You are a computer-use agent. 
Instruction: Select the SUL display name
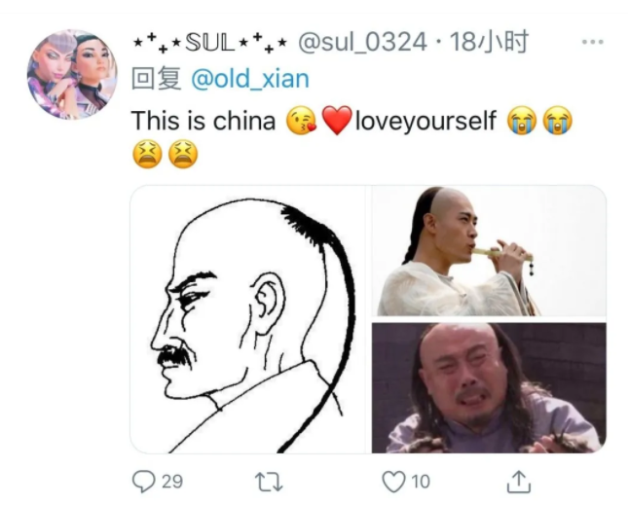click(210, 43)
